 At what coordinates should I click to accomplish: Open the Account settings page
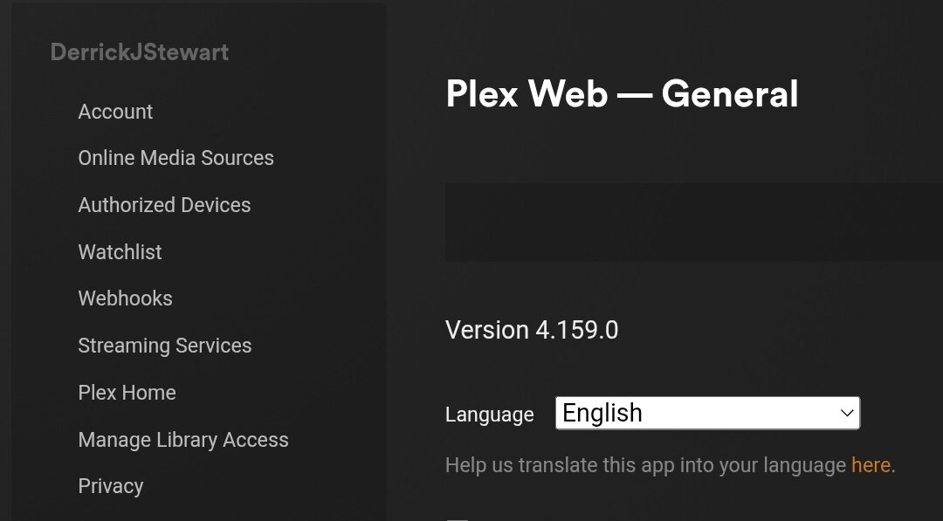coord(115,112)
